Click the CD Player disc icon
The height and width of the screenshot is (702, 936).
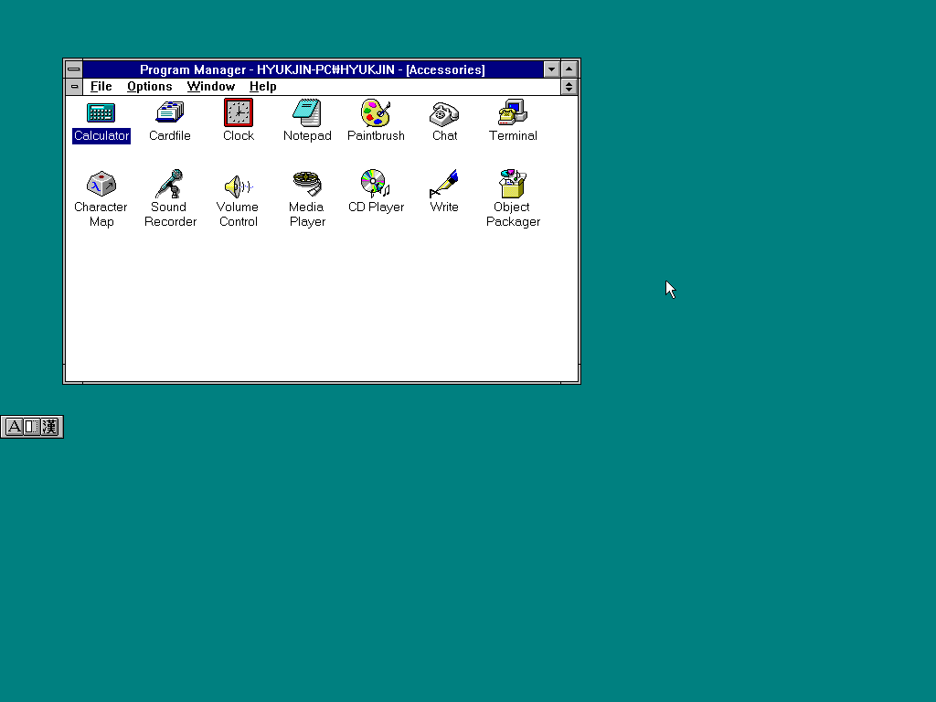point(376,184)
